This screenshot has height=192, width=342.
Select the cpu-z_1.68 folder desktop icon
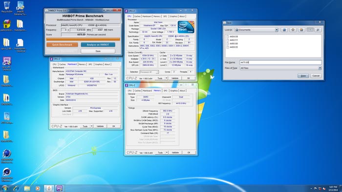coord(6,44)
